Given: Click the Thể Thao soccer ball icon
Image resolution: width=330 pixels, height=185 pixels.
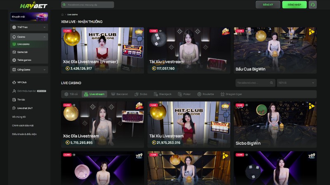Looking at the screenshot, I should pyautogui.click(x=14, y=27).
